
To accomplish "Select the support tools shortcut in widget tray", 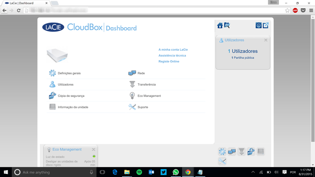I will point(222,161).
